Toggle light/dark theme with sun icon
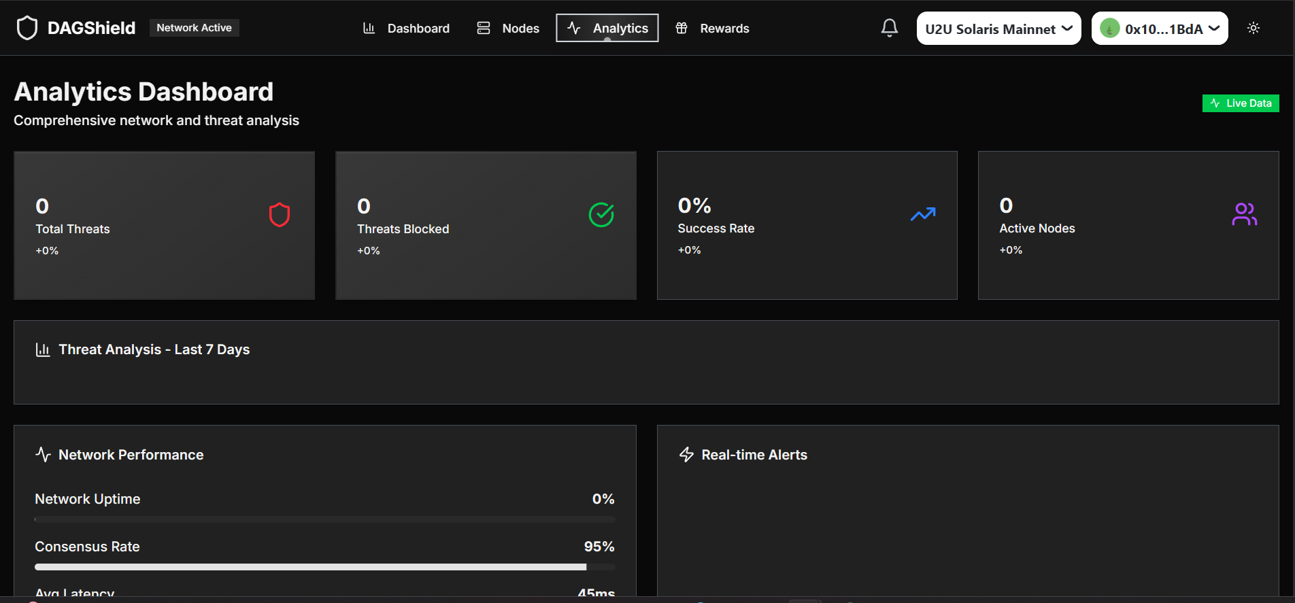The width and height of the screenshot is (1295, 603). 1254,28
